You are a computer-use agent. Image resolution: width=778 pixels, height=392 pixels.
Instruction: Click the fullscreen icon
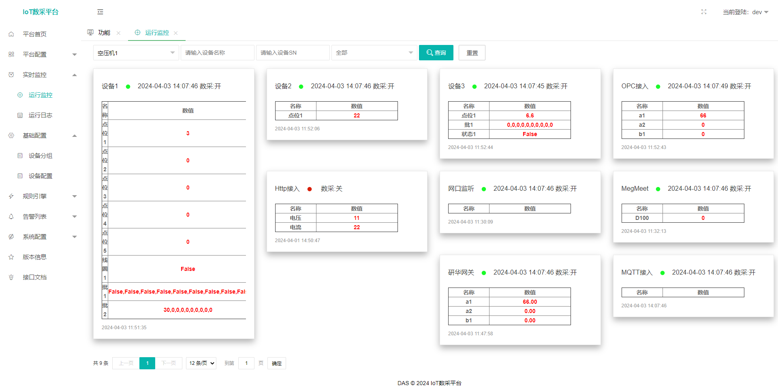click(704, 12)
